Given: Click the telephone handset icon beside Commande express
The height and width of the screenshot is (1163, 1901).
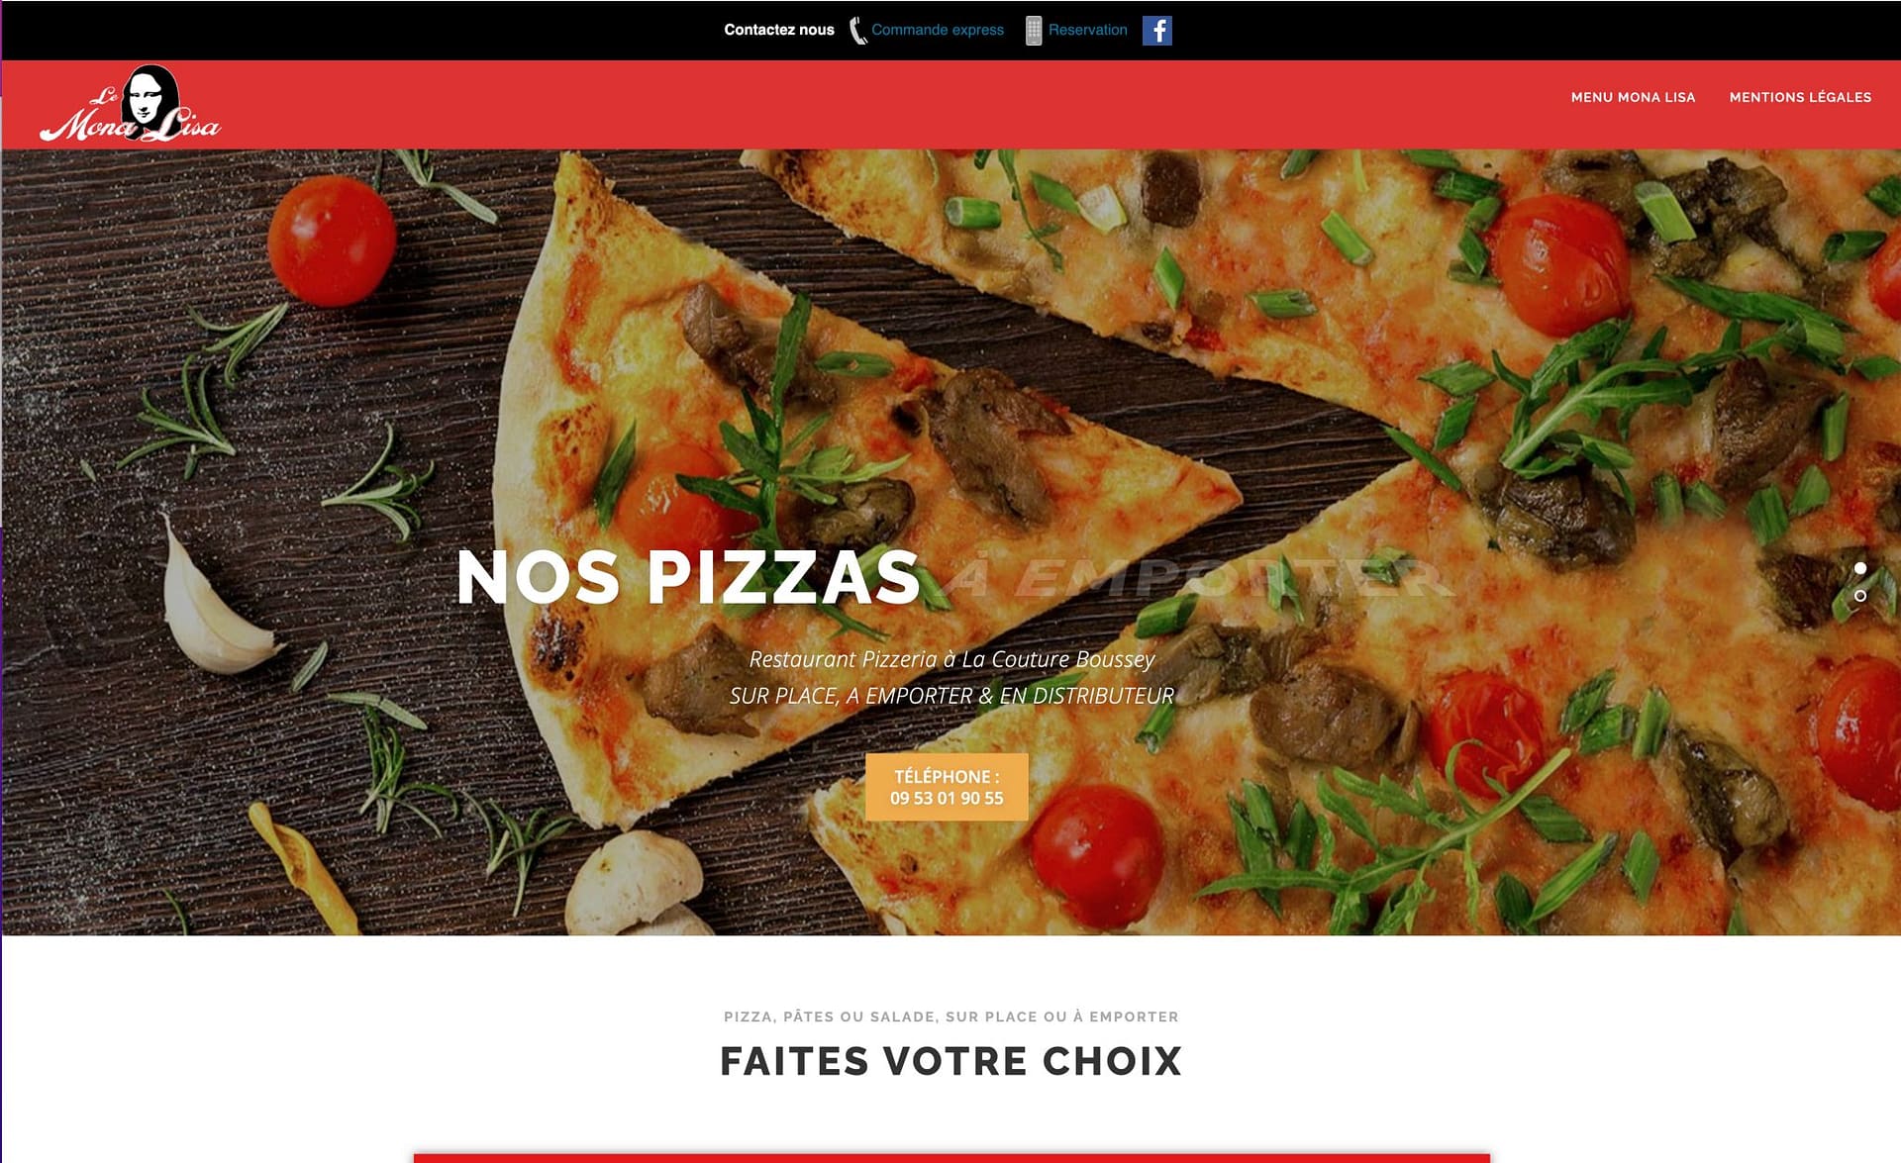Looking at the screenshot, I should pyautogui.click(x=857, y=31).
